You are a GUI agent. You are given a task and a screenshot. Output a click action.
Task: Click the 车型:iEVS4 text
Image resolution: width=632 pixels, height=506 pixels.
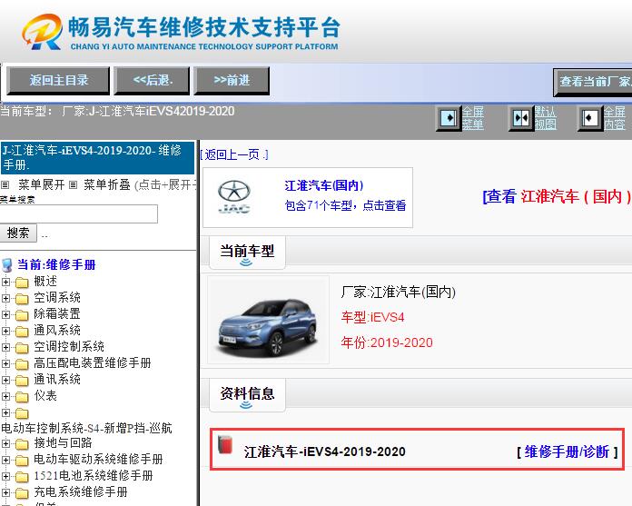pos(372,317)
